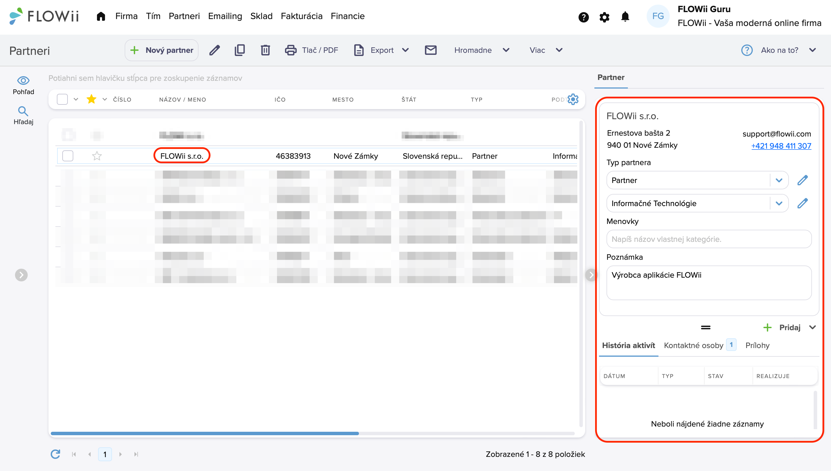
Task: Collapse the partner detail panel with the arrow
Action: [x=591, y=275]
